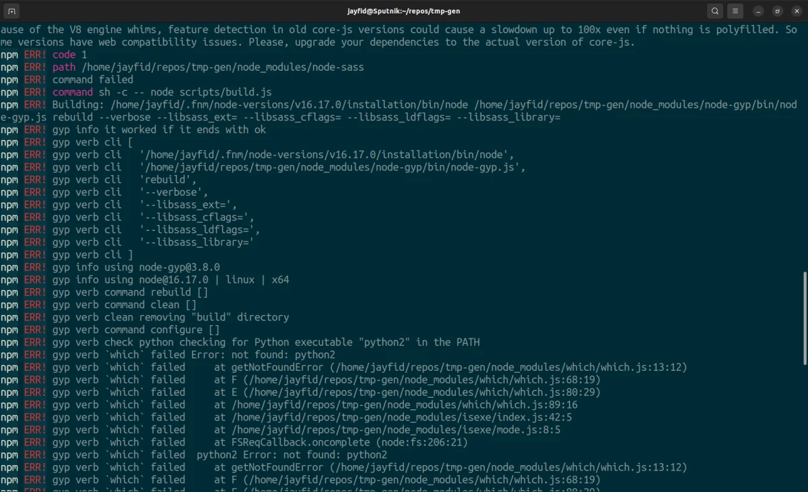808x492 pixels.
Task: Click the core-js upgrade warning text
Action: click(399, 36)
